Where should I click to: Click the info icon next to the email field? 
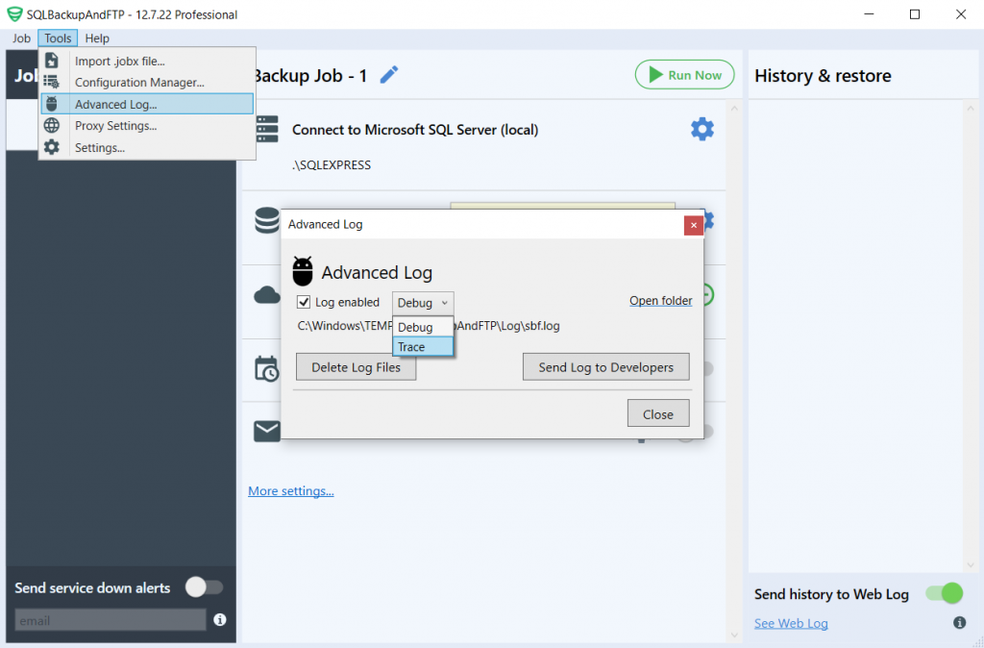tap(220, 620)
